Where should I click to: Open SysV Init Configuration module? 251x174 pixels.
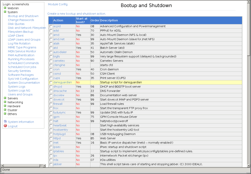coord(23,79)
